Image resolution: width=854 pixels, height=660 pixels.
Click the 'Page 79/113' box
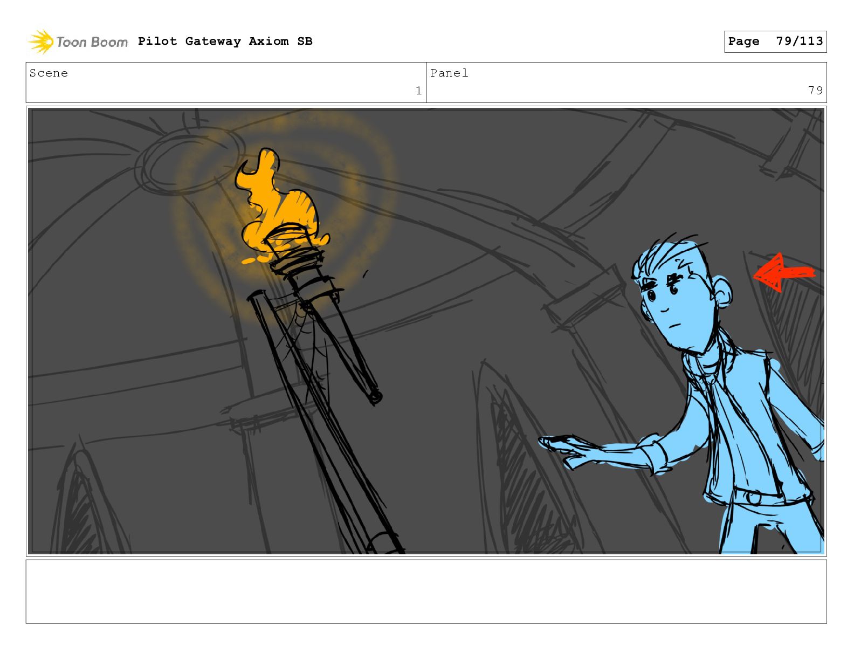pyautogui.click(x=775, y=42)
